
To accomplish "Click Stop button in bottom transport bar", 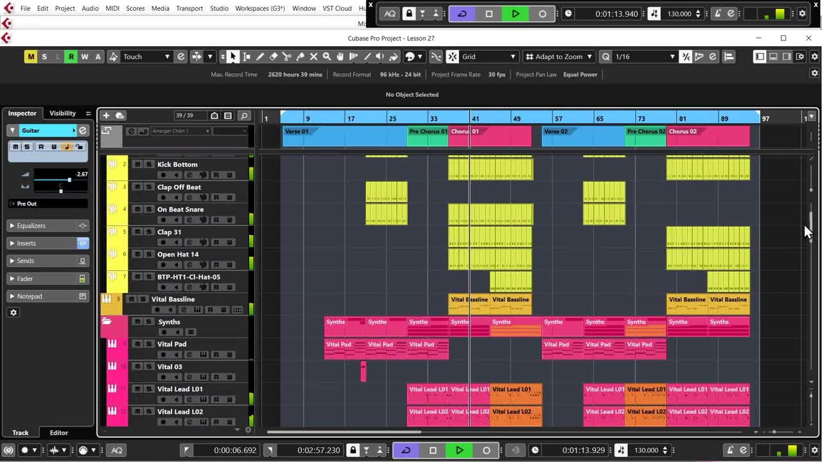I will coord(433,450).
